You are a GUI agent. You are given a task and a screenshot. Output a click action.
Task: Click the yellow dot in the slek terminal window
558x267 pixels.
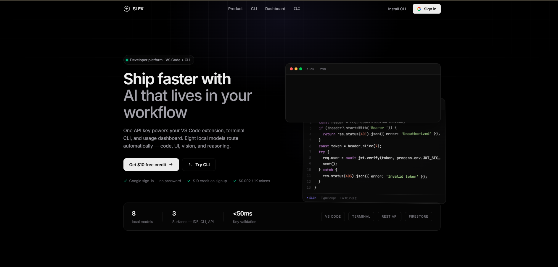(x=296, y=69)
